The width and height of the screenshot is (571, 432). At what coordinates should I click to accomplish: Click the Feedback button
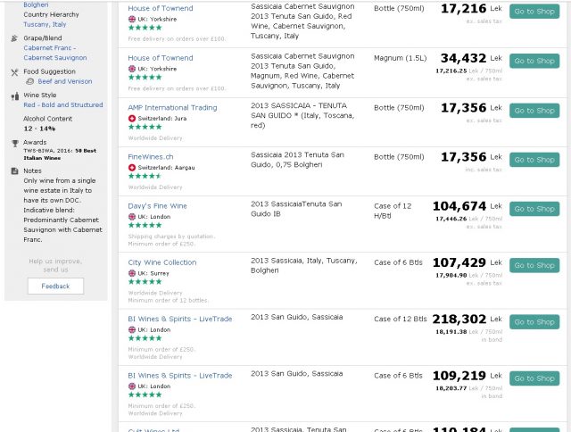[x=55, y=286]
